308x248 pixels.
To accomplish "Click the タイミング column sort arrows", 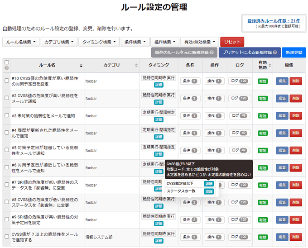I will (x=175, y=65).
